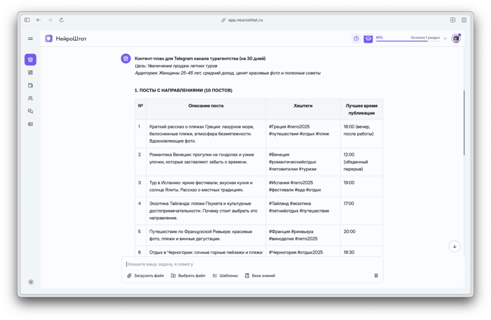Click the 'Экзотика Тайланда' description cell
Viewport: 491px width, 320px height.
206,211
